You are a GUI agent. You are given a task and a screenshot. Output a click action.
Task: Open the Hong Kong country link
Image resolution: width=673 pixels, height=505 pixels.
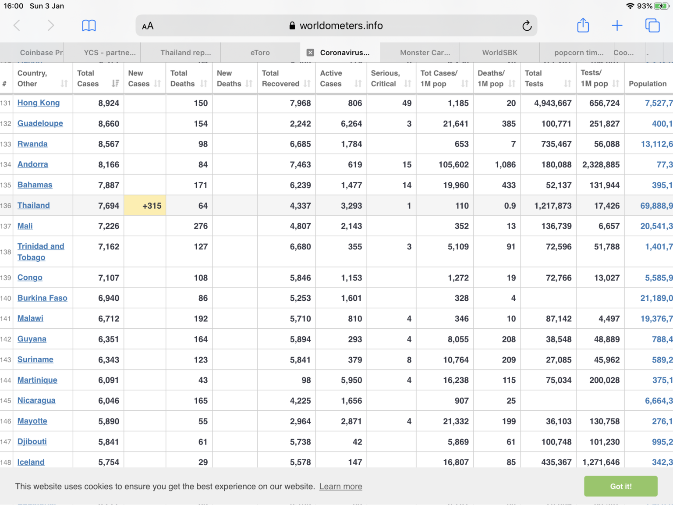[x=39, y=103]
